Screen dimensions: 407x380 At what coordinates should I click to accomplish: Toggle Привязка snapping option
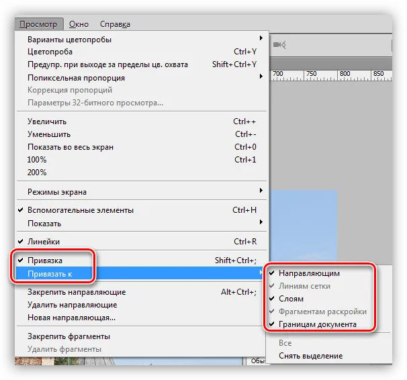coord(142,260)
